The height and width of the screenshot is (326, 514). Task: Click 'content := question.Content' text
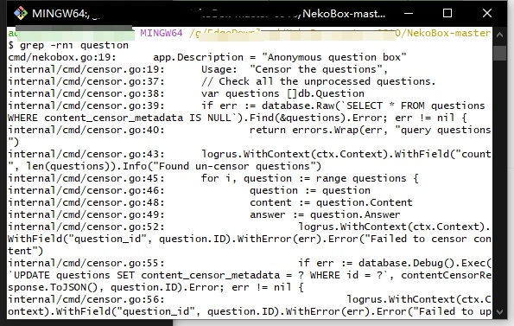coord(331,202)
